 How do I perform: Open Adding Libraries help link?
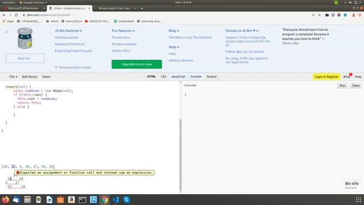point(181,60)
